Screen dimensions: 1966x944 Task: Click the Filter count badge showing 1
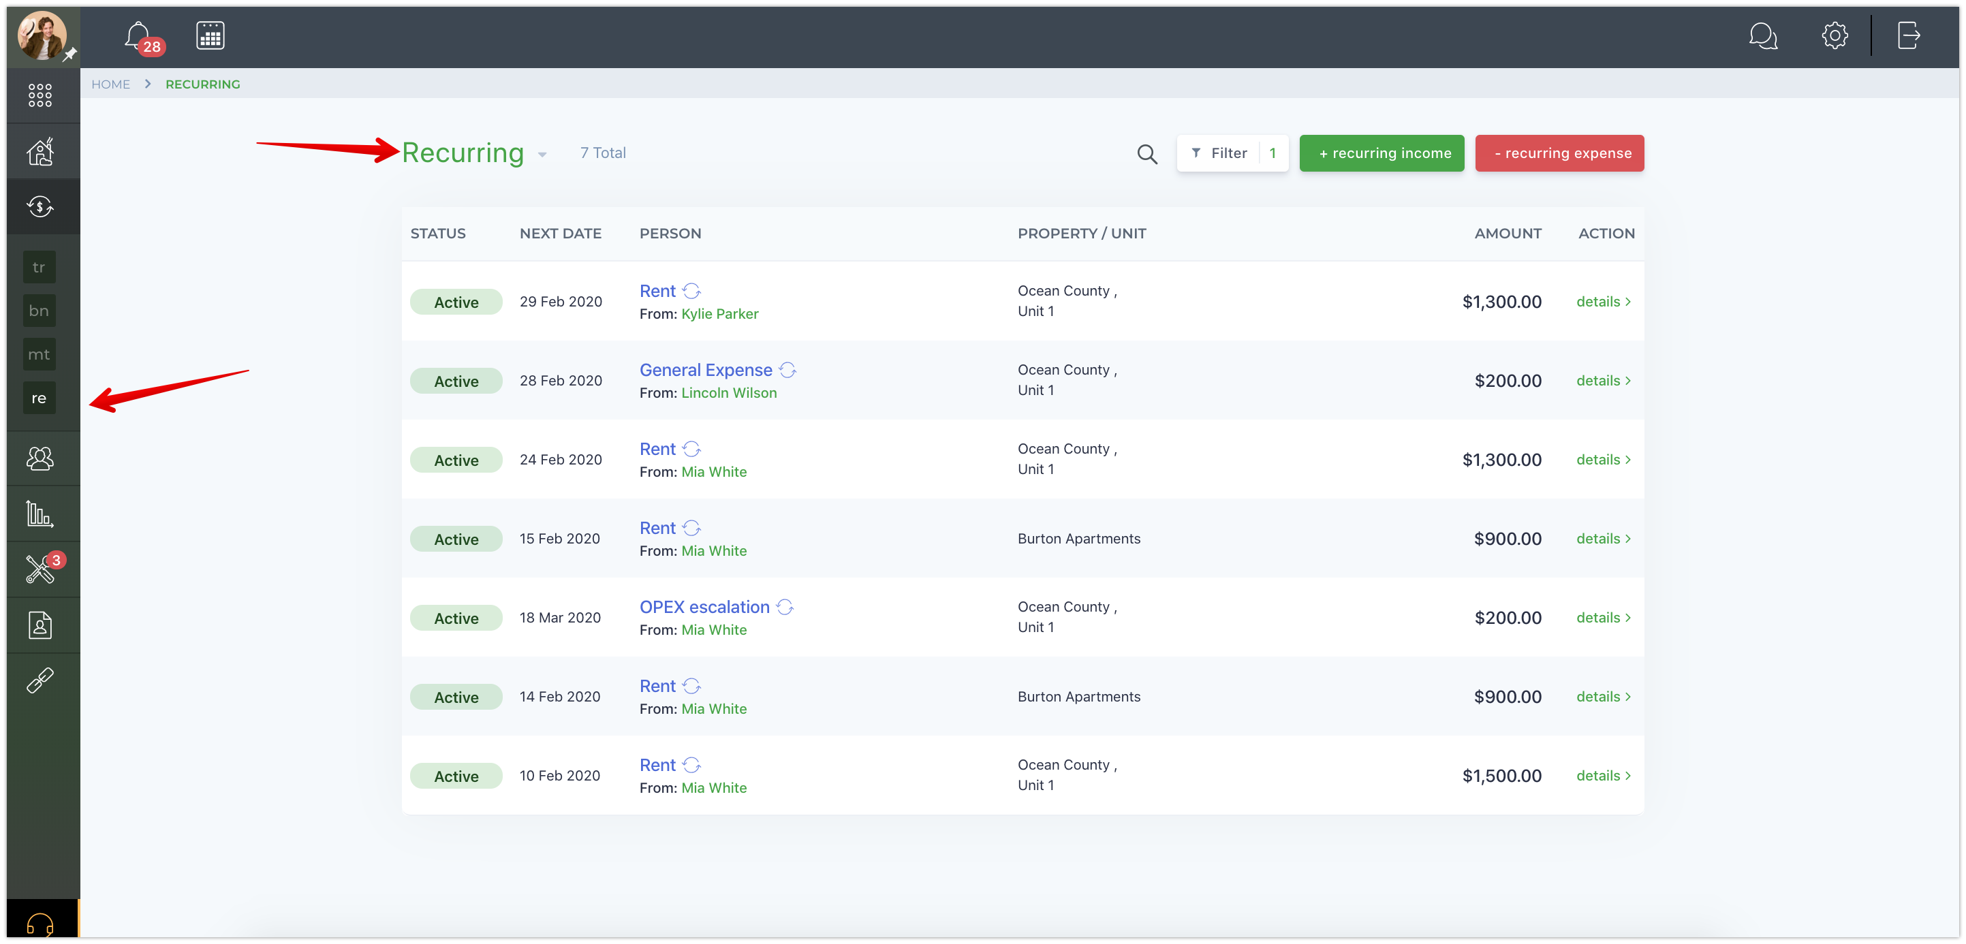coord(1273,153)
